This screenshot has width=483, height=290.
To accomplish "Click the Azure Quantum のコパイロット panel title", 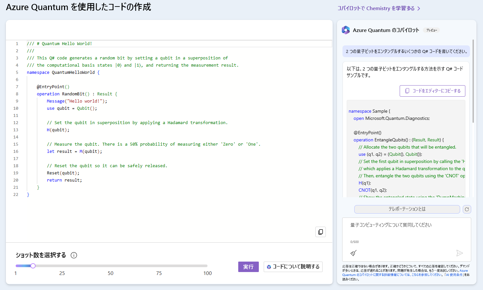I will click(x=386, y=30).
